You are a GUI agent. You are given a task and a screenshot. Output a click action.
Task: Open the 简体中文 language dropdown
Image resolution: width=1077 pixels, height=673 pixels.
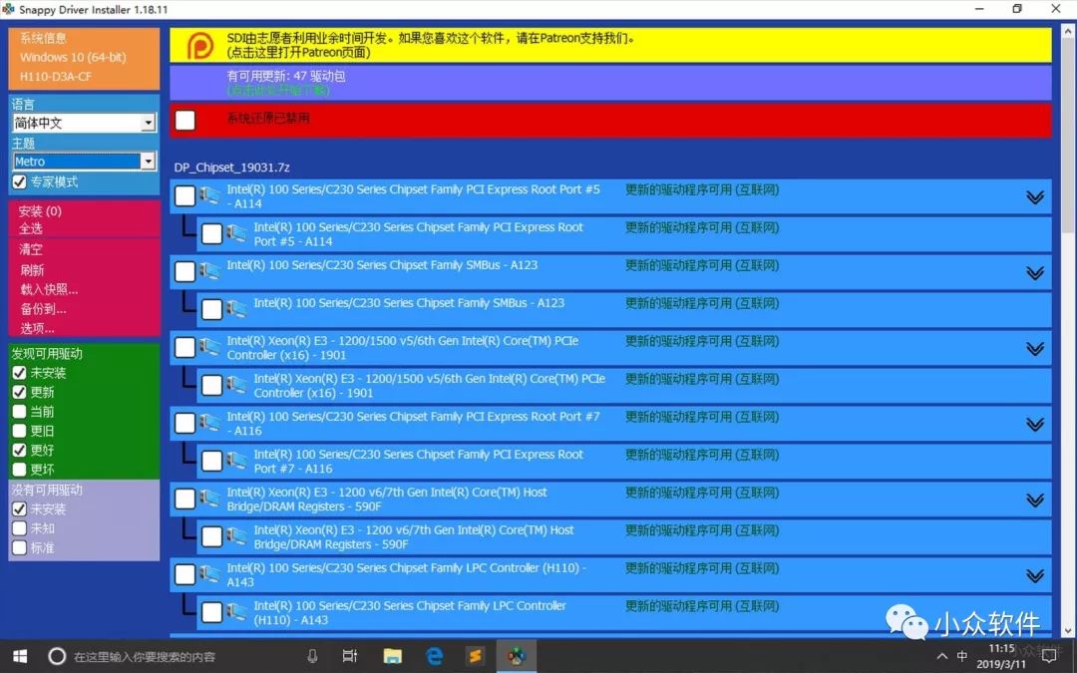[x=148, y=123]
